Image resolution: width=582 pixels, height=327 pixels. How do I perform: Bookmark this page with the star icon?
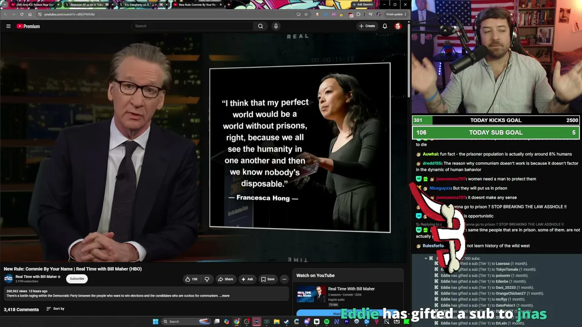[x=306, y=14]
